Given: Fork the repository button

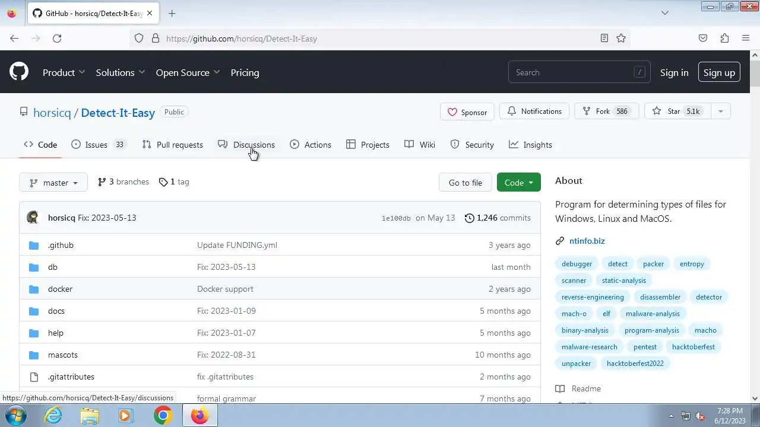Looking at the screenshot, I should tap(606, 111).
